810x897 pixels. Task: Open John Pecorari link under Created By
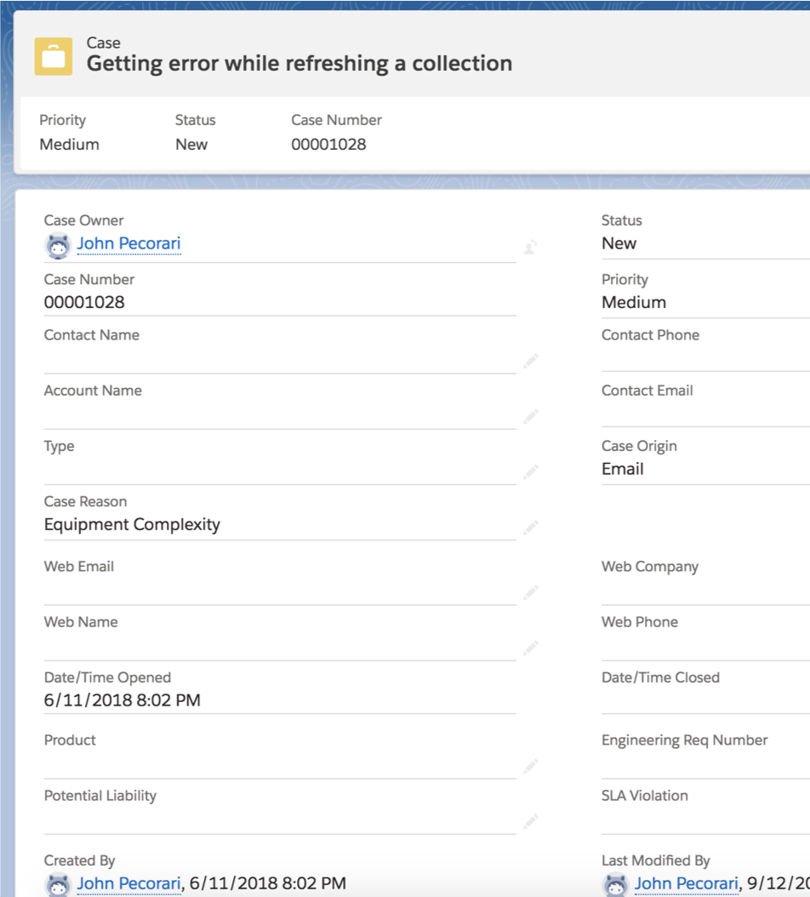[x=128, y=884]
